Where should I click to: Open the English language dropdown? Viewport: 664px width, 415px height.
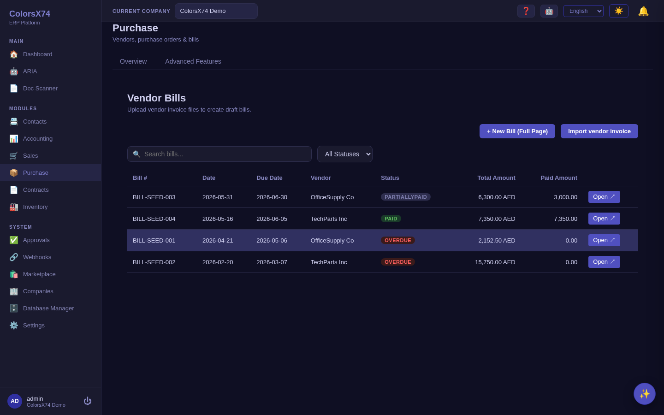click(583, 11)
